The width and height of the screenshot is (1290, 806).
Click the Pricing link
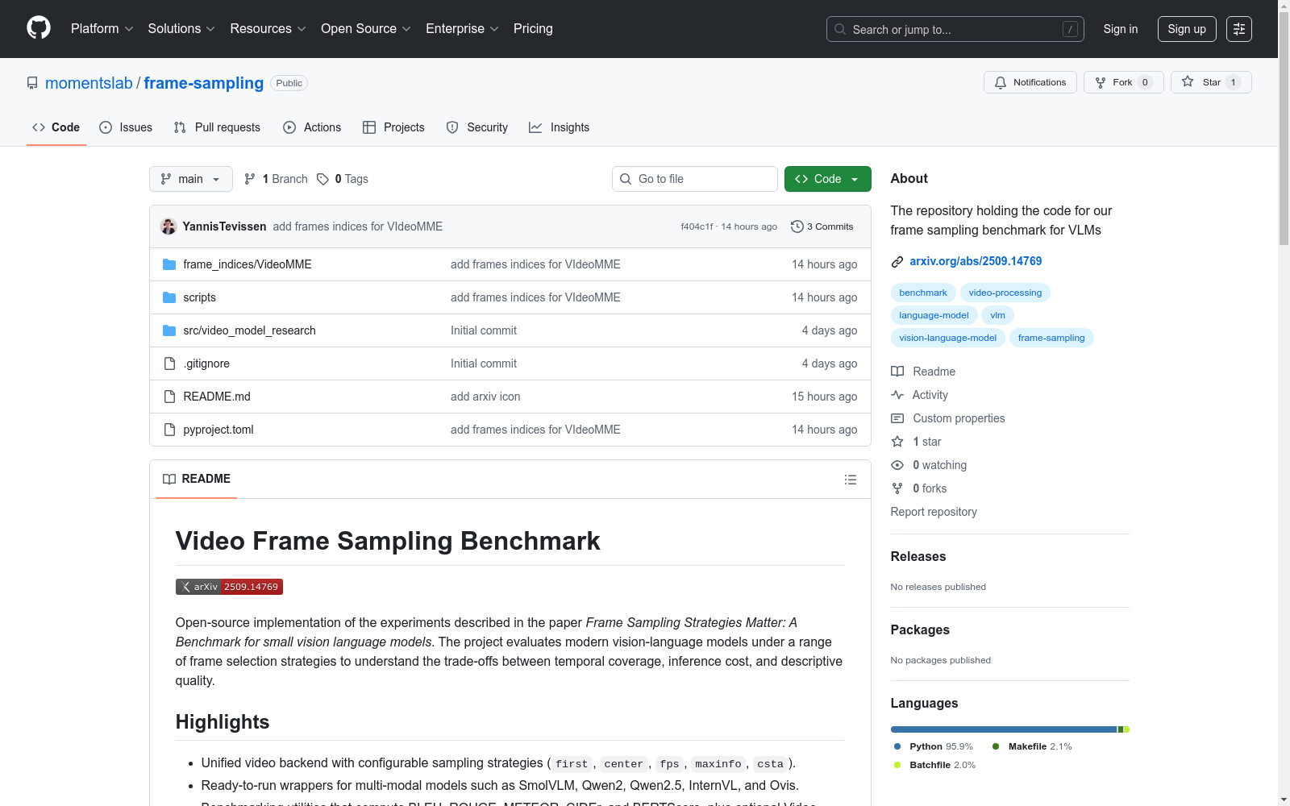[533, 29]
